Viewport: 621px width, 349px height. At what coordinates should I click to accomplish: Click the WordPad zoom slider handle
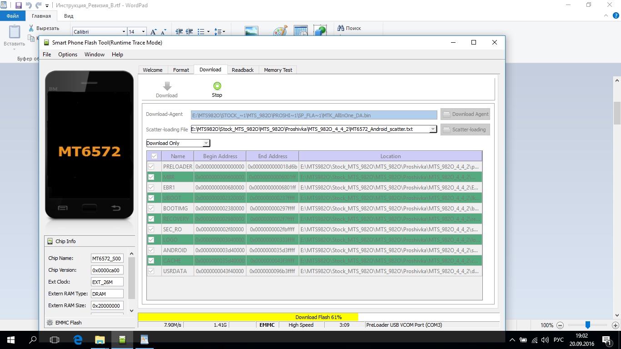(587, 325)
